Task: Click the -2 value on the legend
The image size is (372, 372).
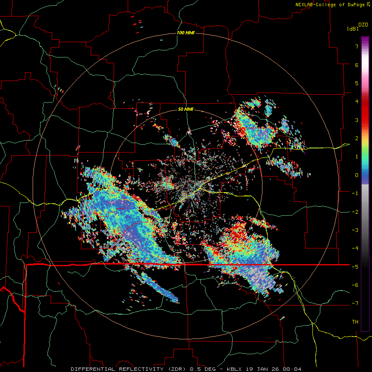Action: (355, 212)
